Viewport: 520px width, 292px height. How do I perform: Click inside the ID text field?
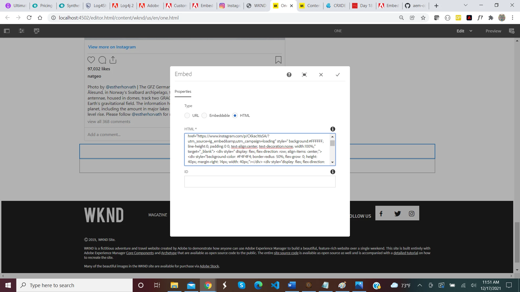260,181
